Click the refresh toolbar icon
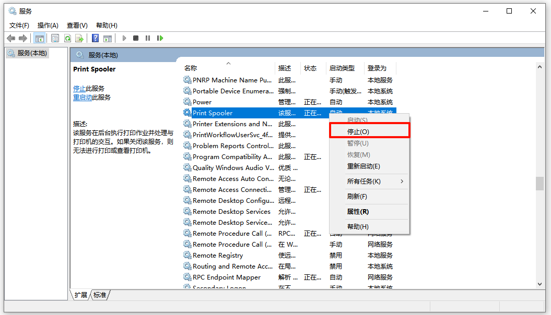Image resolution: width=551 pixels, height=315 pixels. pos(68,38)
